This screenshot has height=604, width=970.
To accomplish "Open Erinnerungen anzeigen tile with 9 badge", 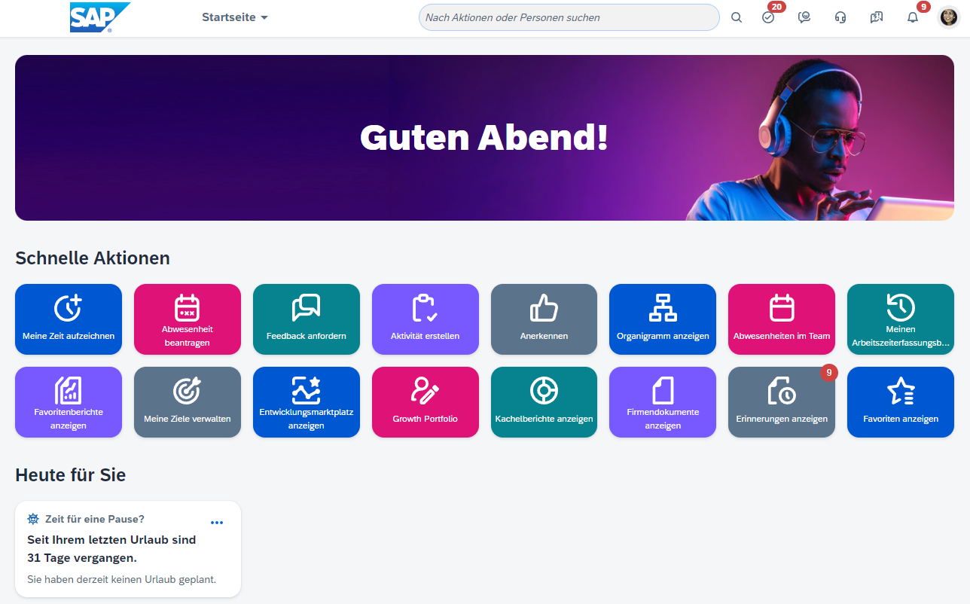I will point(782,402).
